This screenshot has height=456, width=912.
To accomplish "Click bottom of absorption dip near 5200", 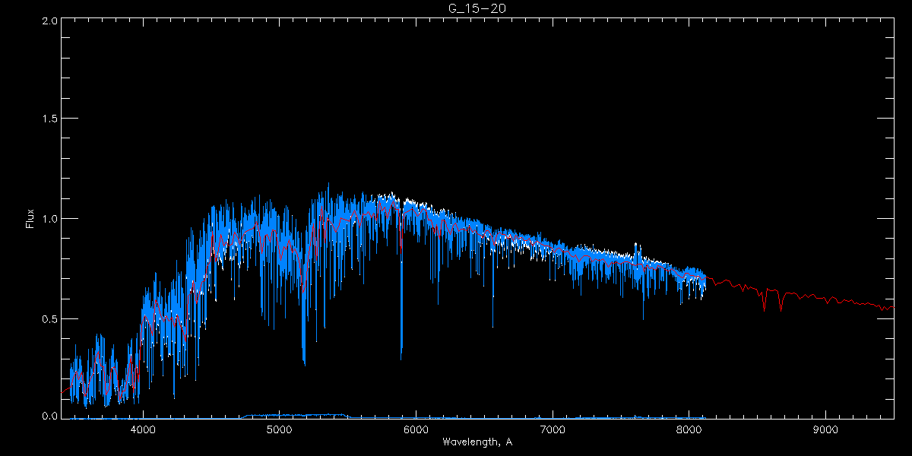I will click(x=304, y=362).
